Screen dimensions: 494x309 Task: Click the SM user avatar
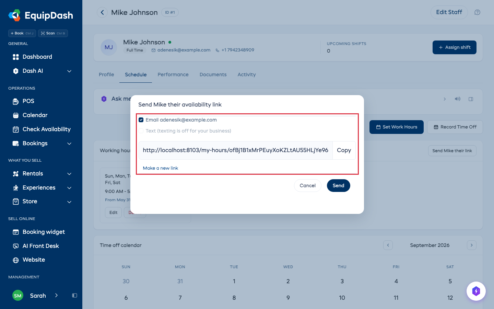pos(18,296)
